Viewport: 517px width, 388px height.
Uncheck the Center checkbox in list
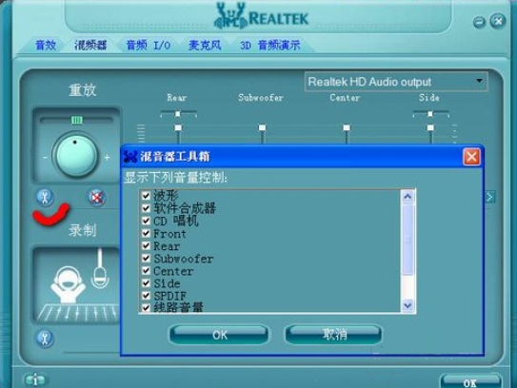click(x=146, y=271)
